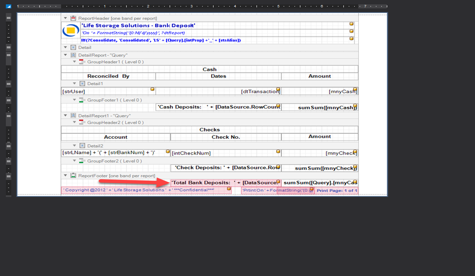Viewport: 475px width, 276px height.
Task: Click the Detail band icon
Action: [x=73, y=47]
